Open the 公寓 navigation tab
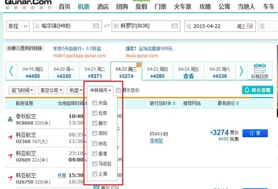The width and height of the screenshot is (278, 189). click(x=224, y=7)
